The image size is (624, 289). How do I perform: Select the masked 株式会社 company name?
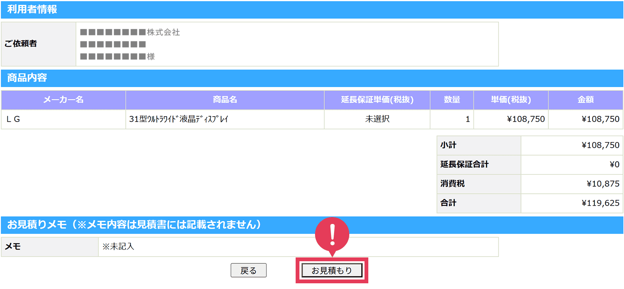click(130, 32)
